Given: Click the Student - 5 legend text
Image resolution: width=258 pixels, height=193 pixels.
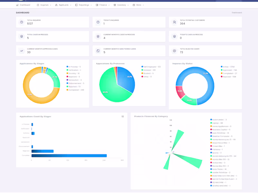Looking at the screenshot, I should click(148, 73).
